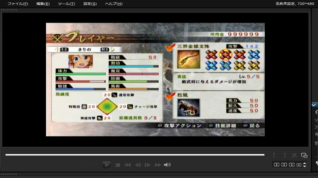318x178 pixels.
Task: Step back one frame
Action: pos(138,165)
